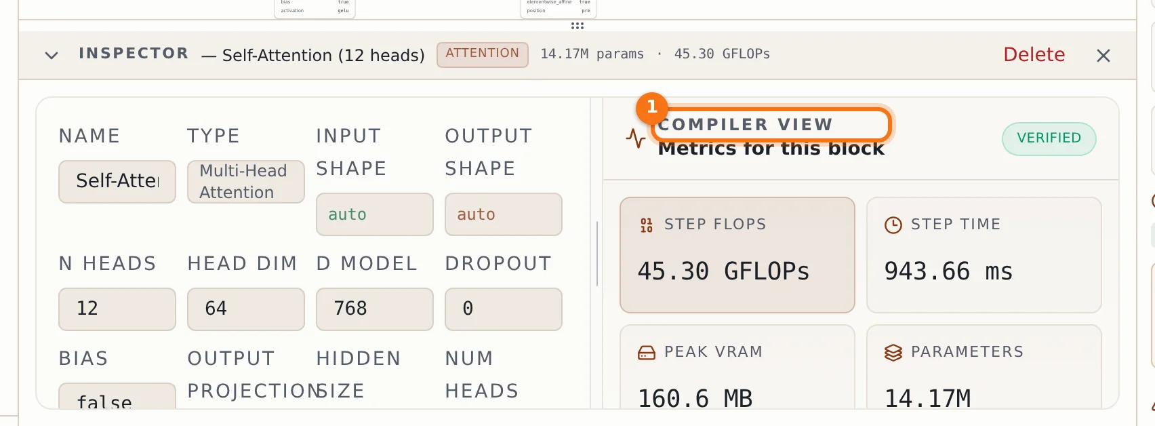The height and width of the screenshot is (426, 1155).
Task: Close the Inspector with the X icon
Action: pos(1103,56)
